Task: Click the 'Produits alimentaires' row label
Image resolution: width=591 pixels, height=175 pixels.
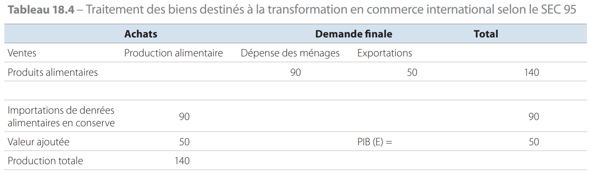Action: (53, 72)
